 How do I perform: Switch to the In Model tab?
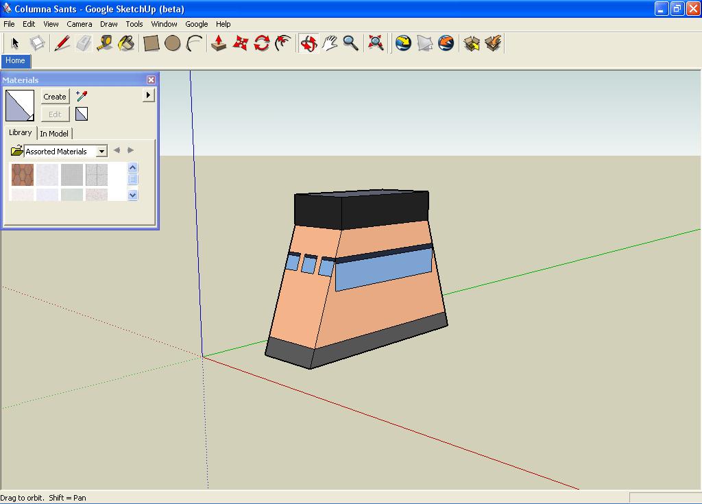click(x=54, y=134)
